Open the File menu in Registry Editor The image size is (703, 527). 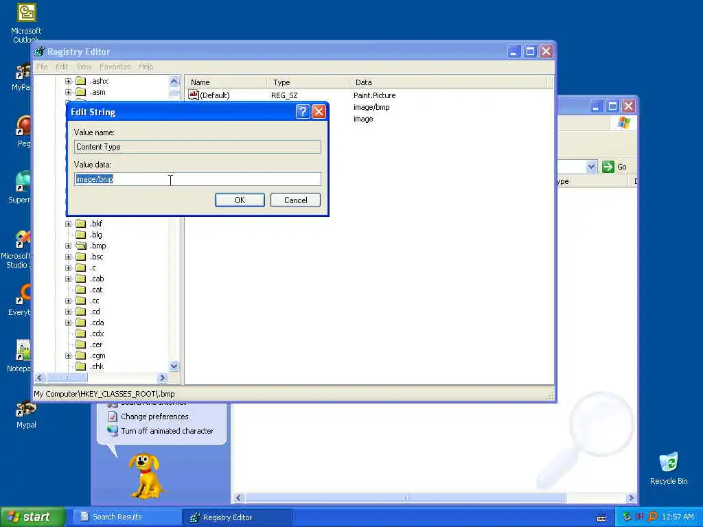42,67
